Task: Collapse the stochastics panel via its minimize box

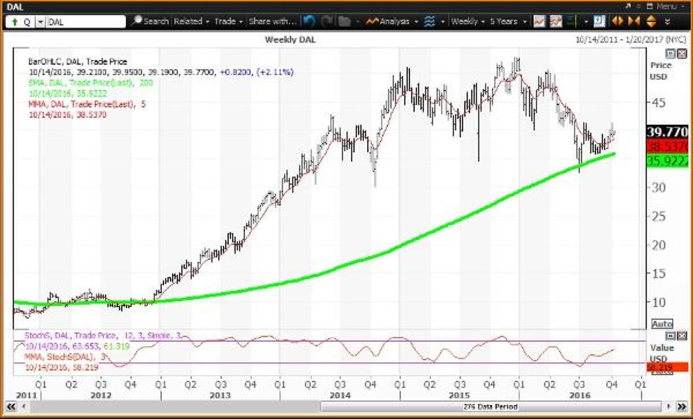Action: (x=669, y=335)
